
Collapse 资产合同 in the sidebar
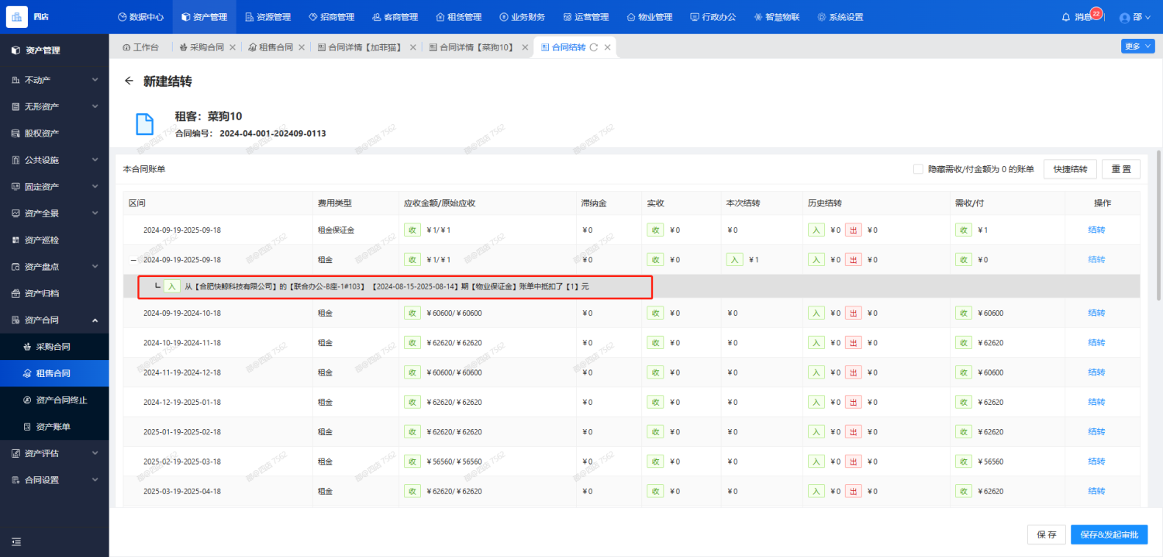click(54, 320)
